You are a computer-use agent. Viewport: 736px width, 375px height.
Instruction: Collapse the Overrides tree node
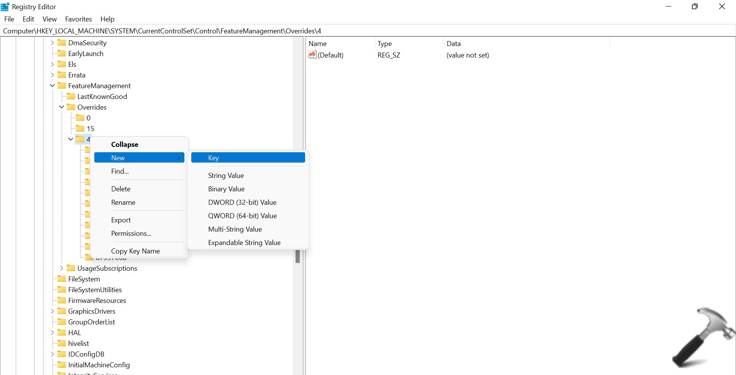(62, 107)
